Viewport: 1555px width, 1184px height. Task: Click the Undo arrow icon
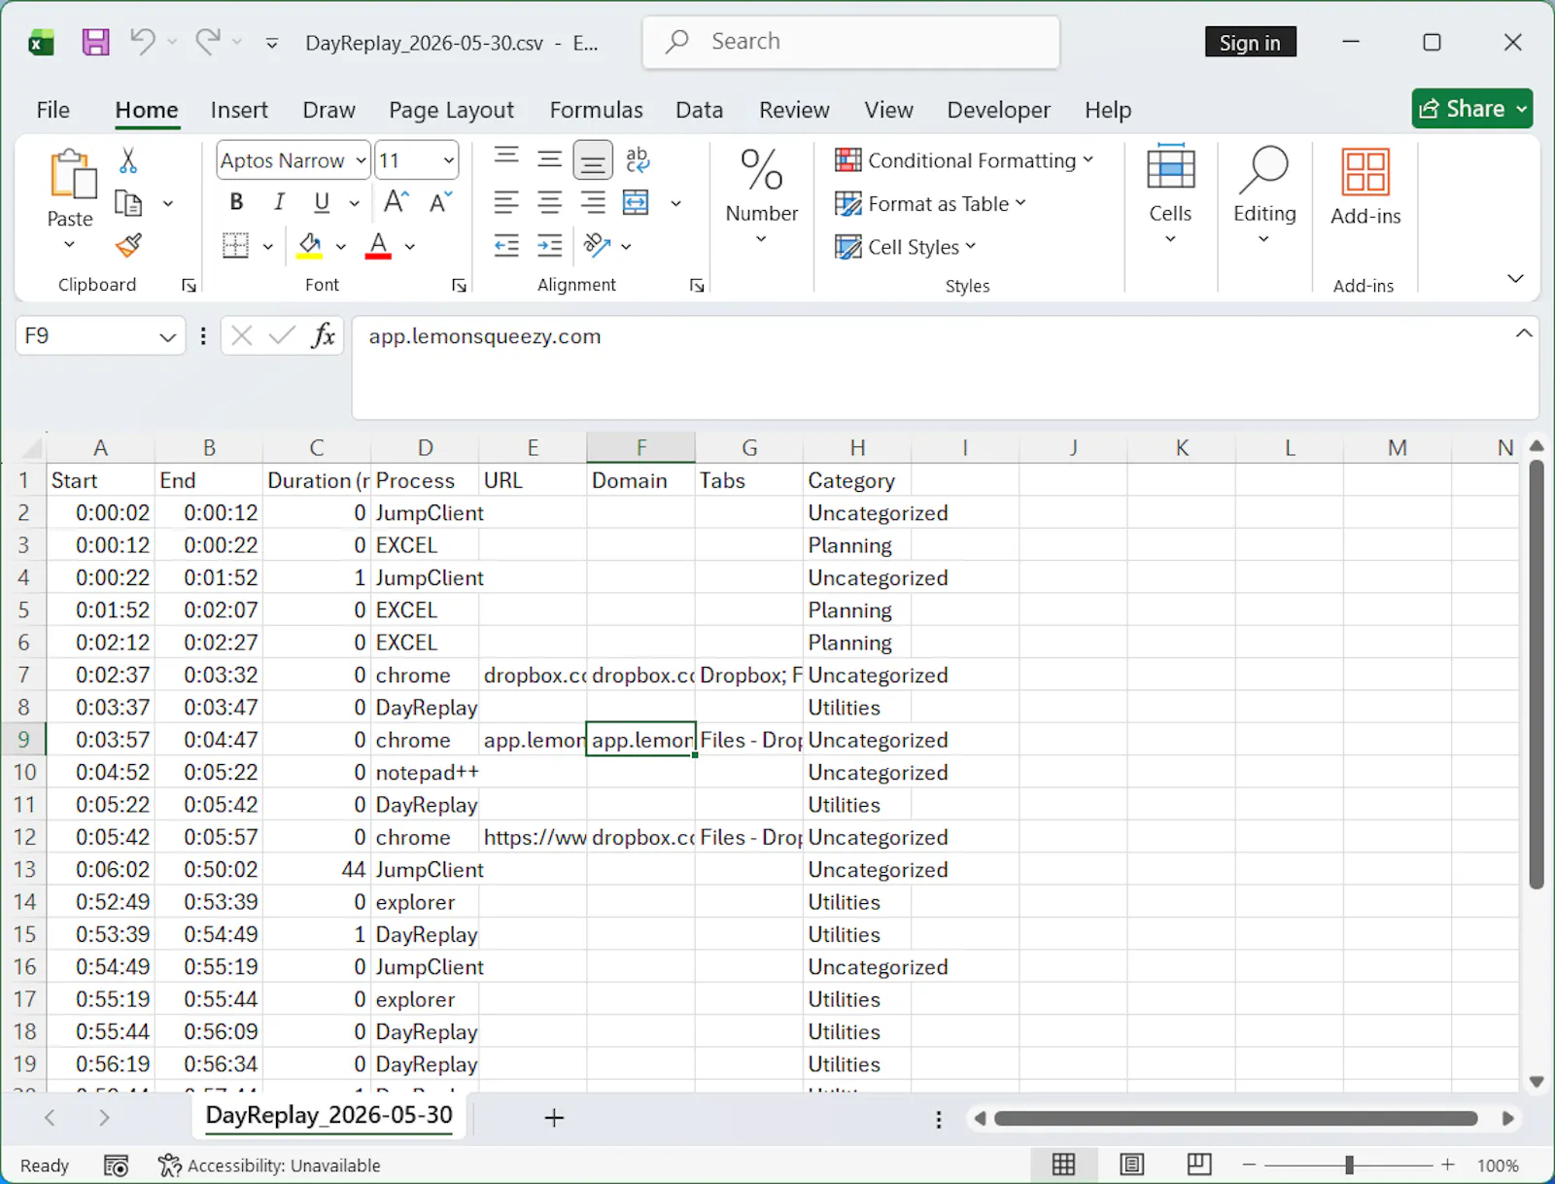[143, 42]
